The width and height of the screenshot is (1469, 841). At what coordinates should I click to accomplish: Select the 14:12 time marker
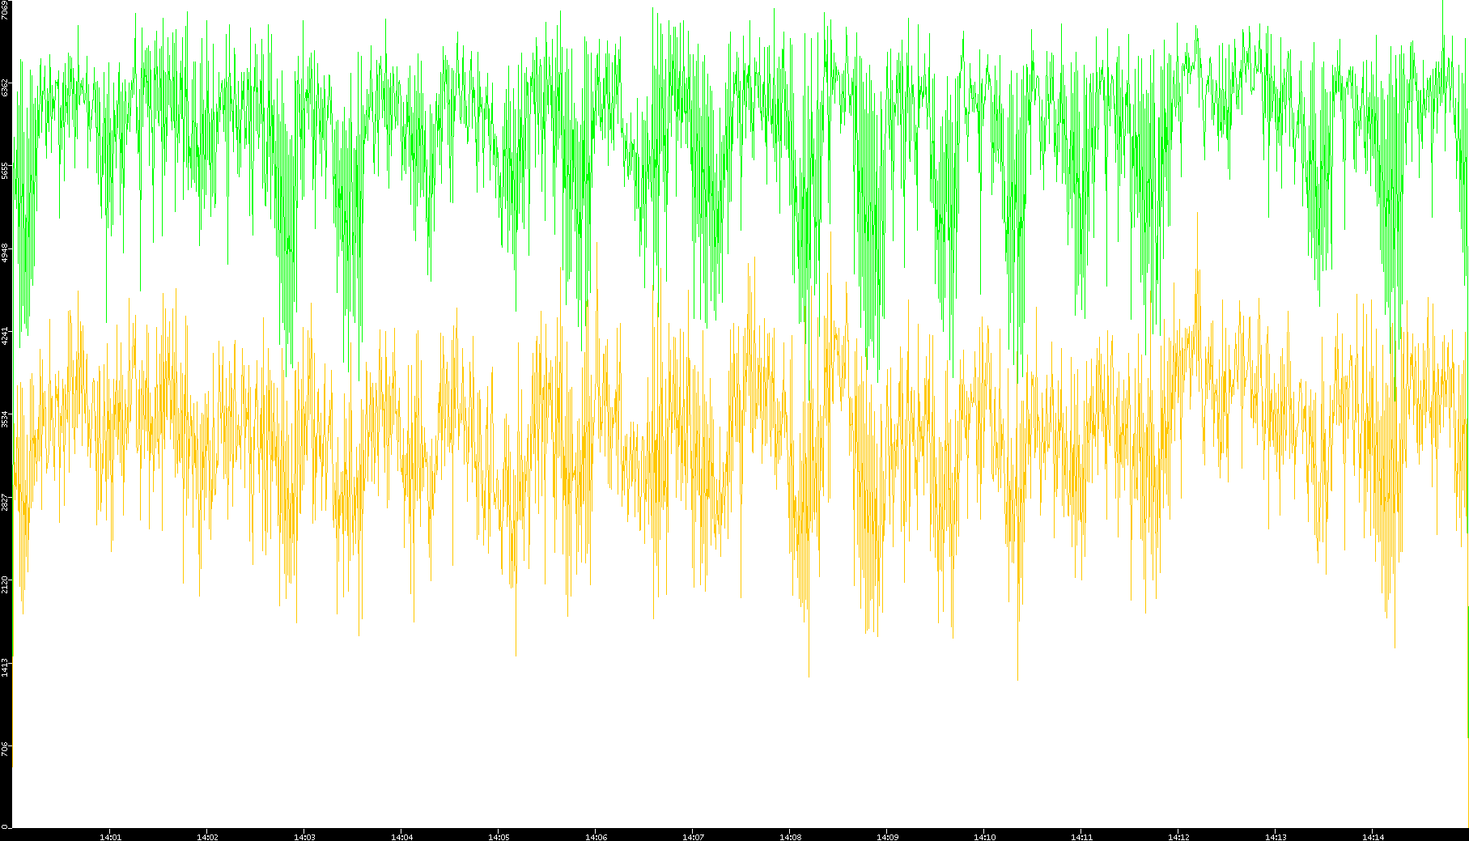(1178, 836)
